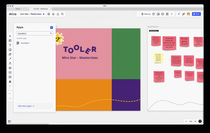Redo the last action

[x=10, y=98]
